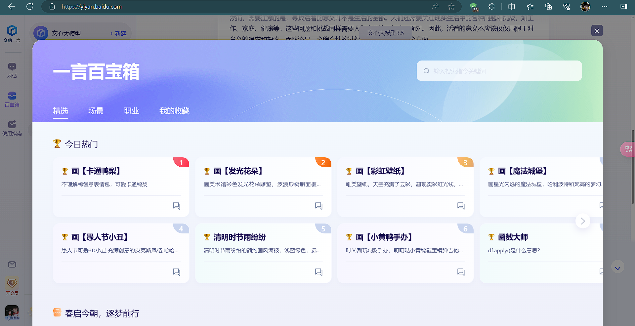Click the site lock icon in address bar
The height and width of the screenshot is (326, 635).
(52, 7)
